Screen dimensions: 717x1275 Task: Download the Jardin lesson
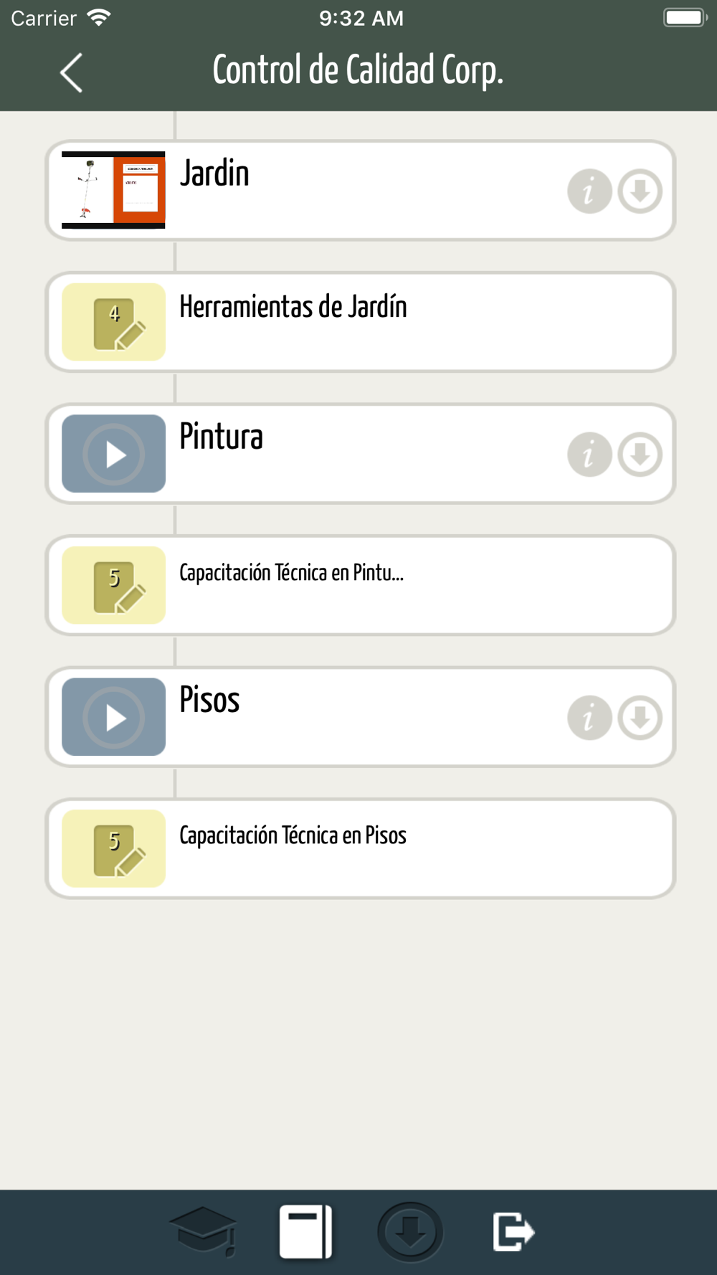pyautogui.click(x=640, y=191)
